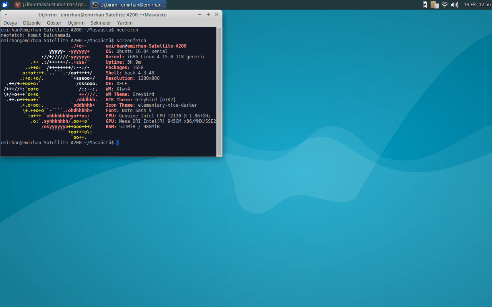Screen dimensions: 492x307
Task: Click the 'GPU: Mesa DRI Intel(R) 945GM' line
Action: [161, 121]
